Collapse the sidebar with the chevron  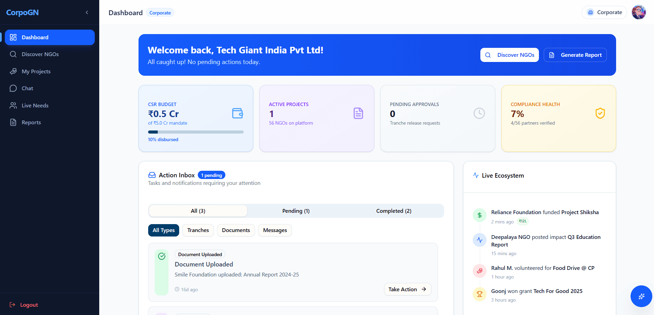86,12
